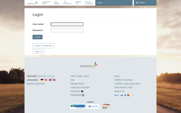Click the American Express payment icon

125,95
